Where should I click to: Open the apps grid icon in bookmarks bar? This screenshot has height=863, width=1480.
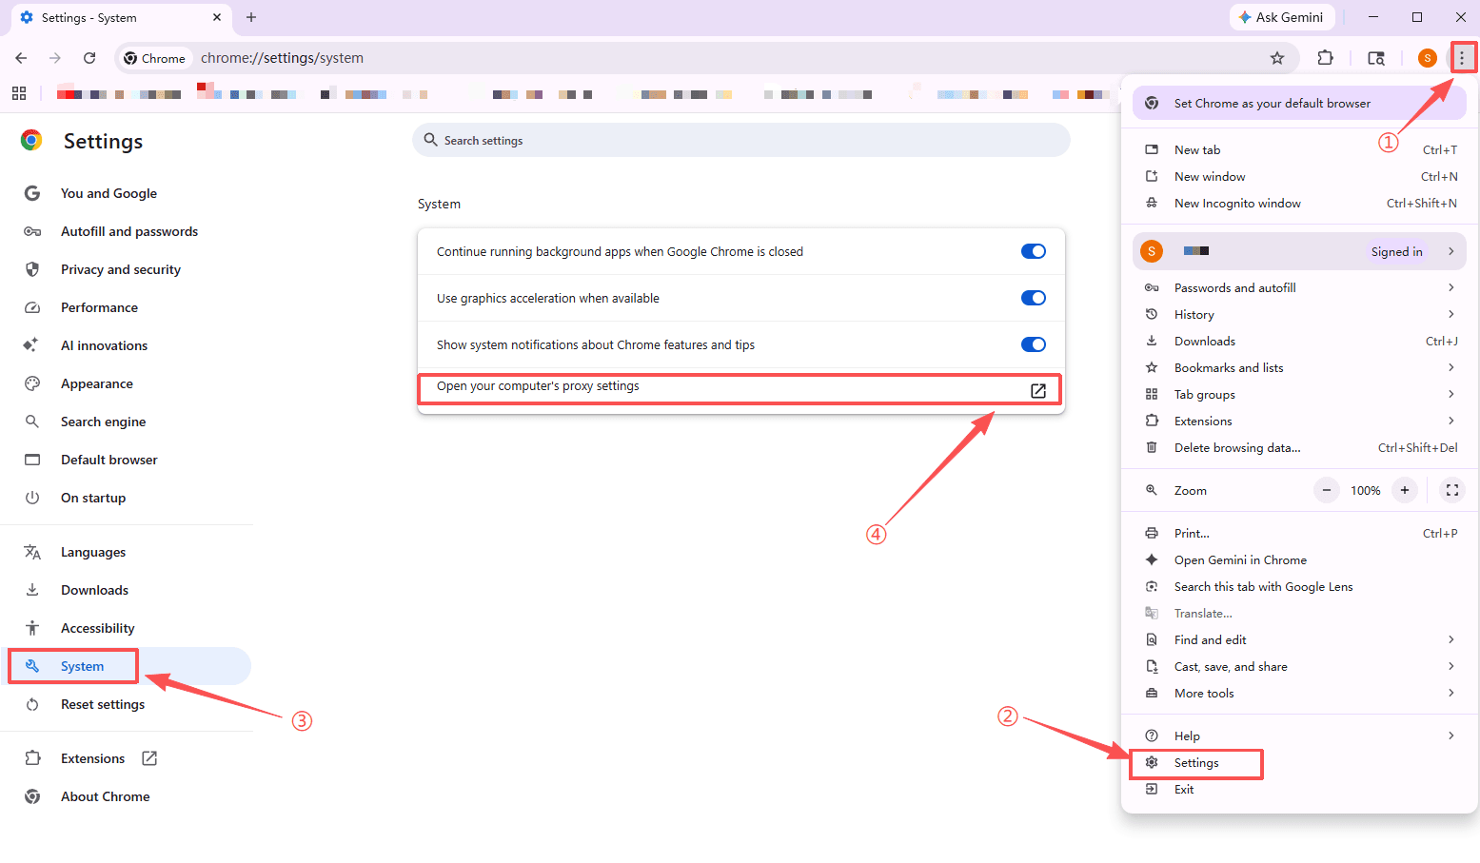pyautogui.click(x=19, y=93)
